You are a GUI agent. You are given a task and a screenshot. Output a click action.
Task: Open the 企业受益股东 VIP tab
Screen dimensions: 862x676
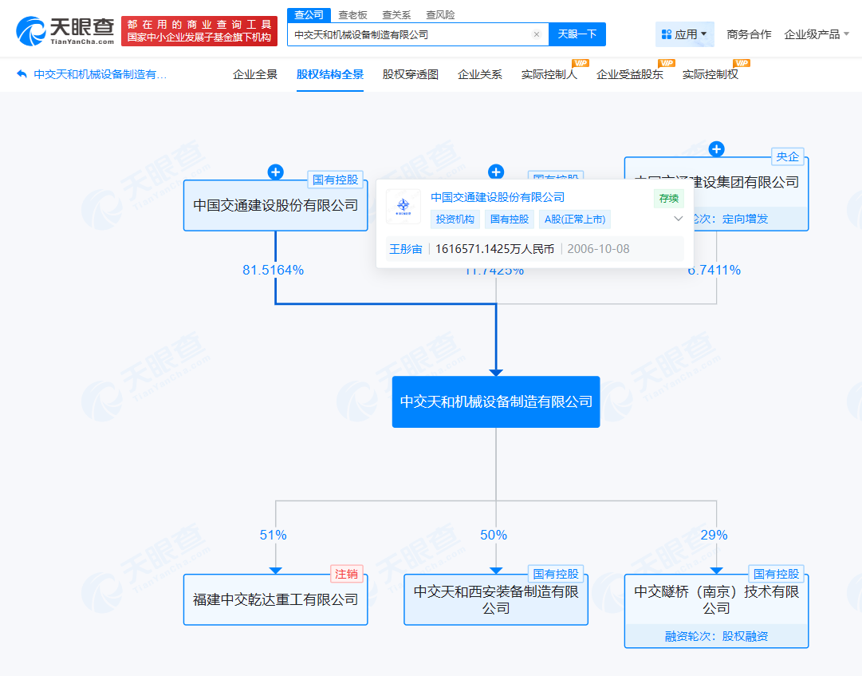[630, 74]
